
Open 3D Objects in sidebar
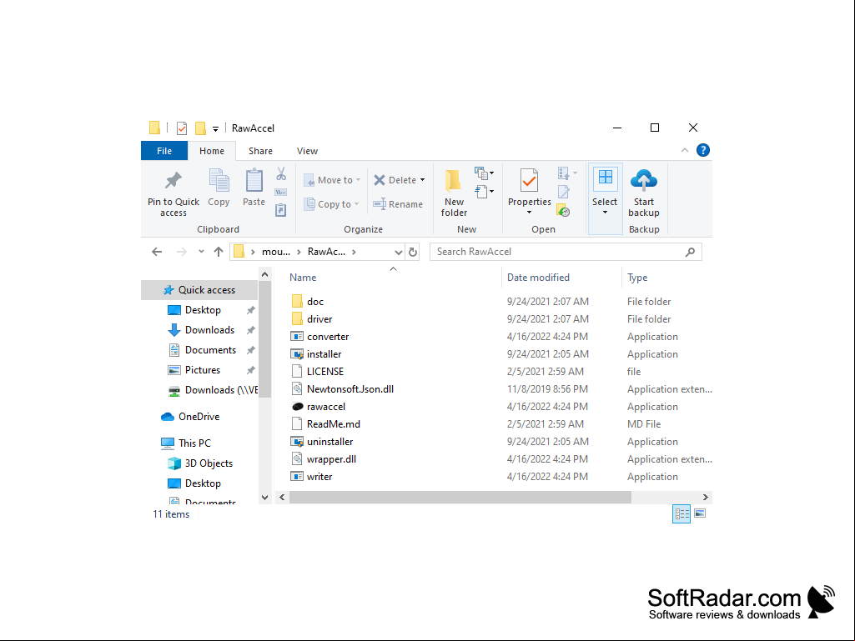click(x=209, y=463)
